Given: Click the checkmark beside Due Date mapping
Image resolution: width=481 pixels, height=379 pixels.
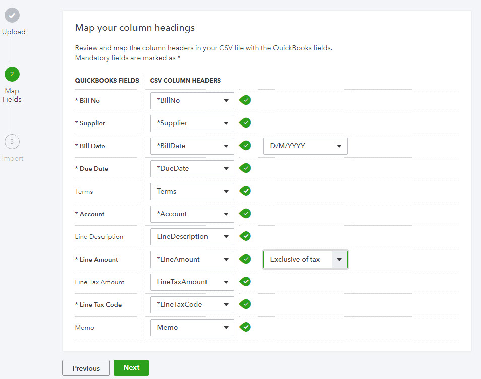Looking at the screenshot, I should (x=245, y=168).
